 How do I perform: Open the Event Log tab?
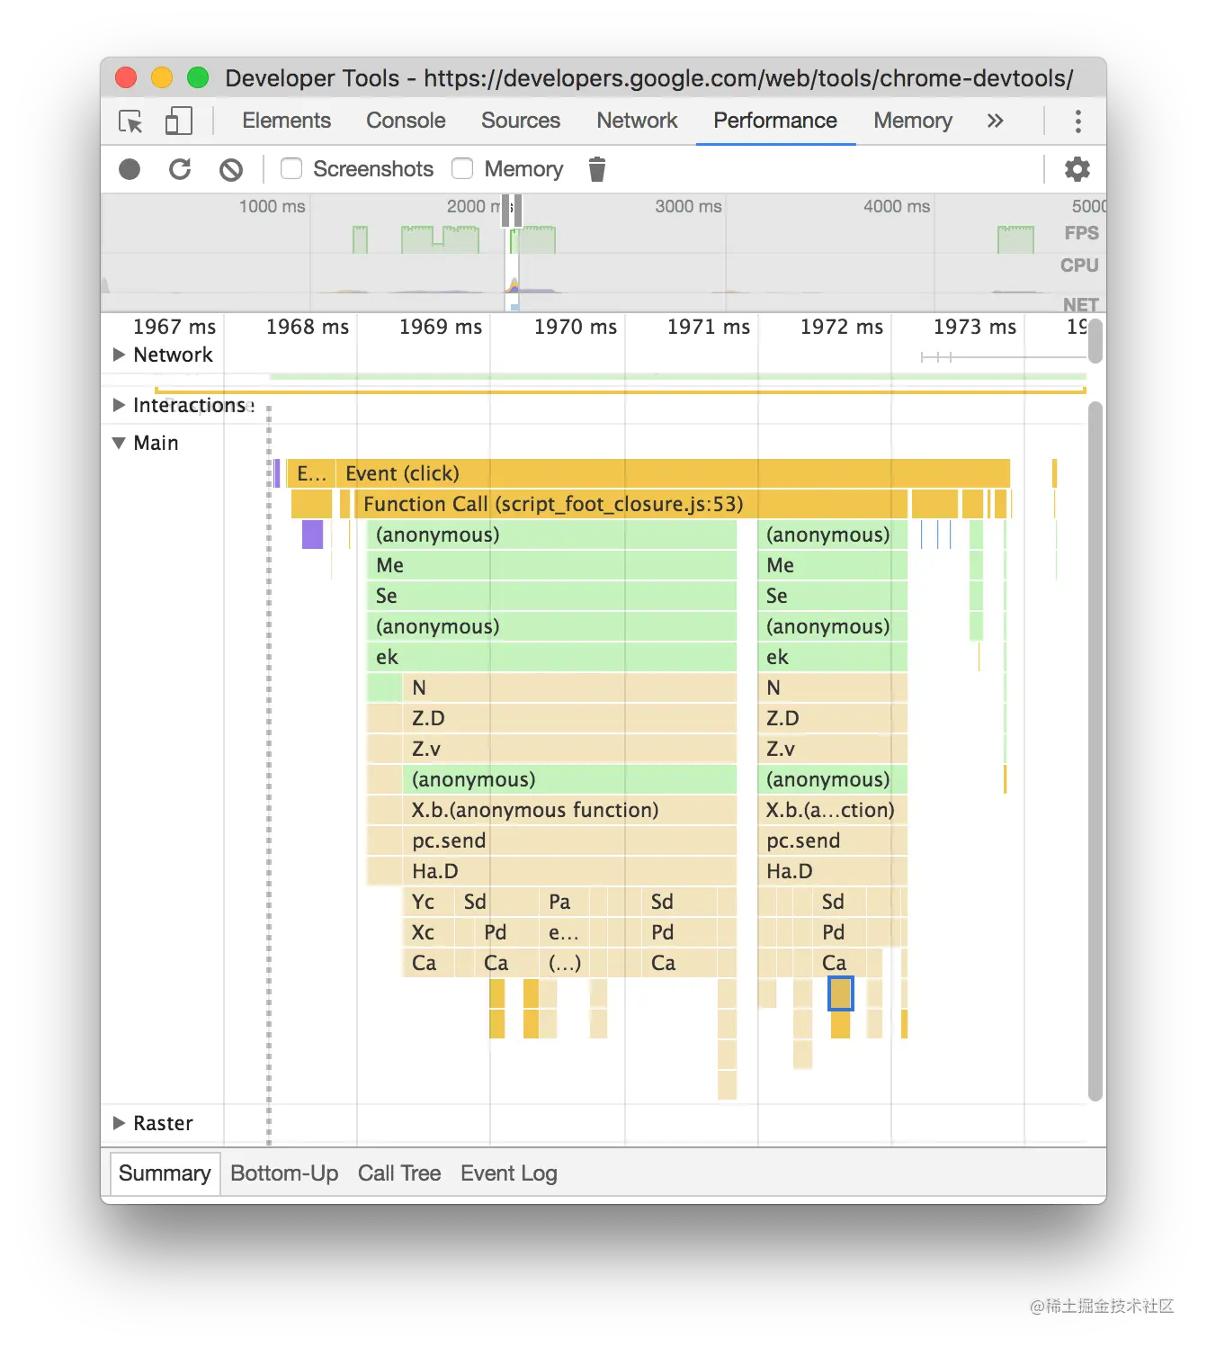point(509,1173)
